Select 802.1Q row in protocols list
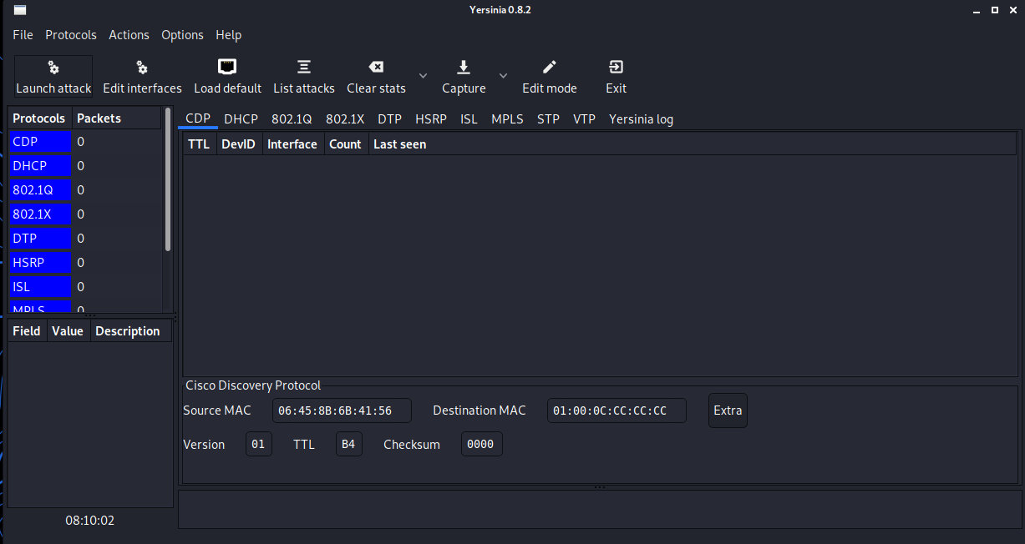This screenshot has height=544, width=1025. point(85,190)
